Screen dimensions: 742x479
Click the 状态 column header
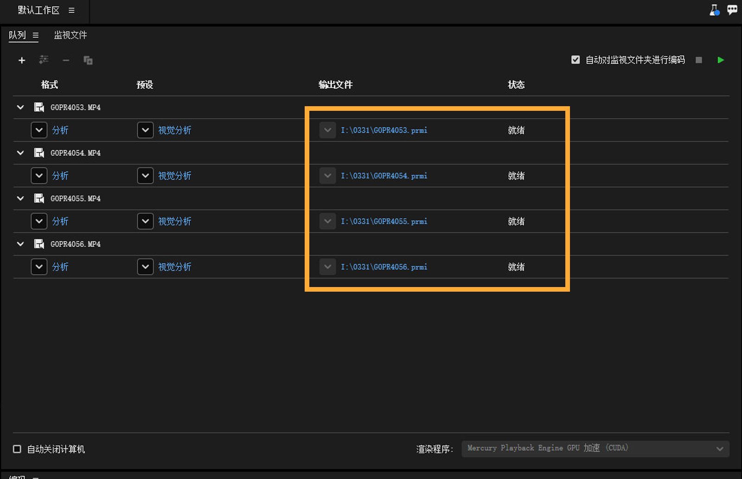pos(516,85)
